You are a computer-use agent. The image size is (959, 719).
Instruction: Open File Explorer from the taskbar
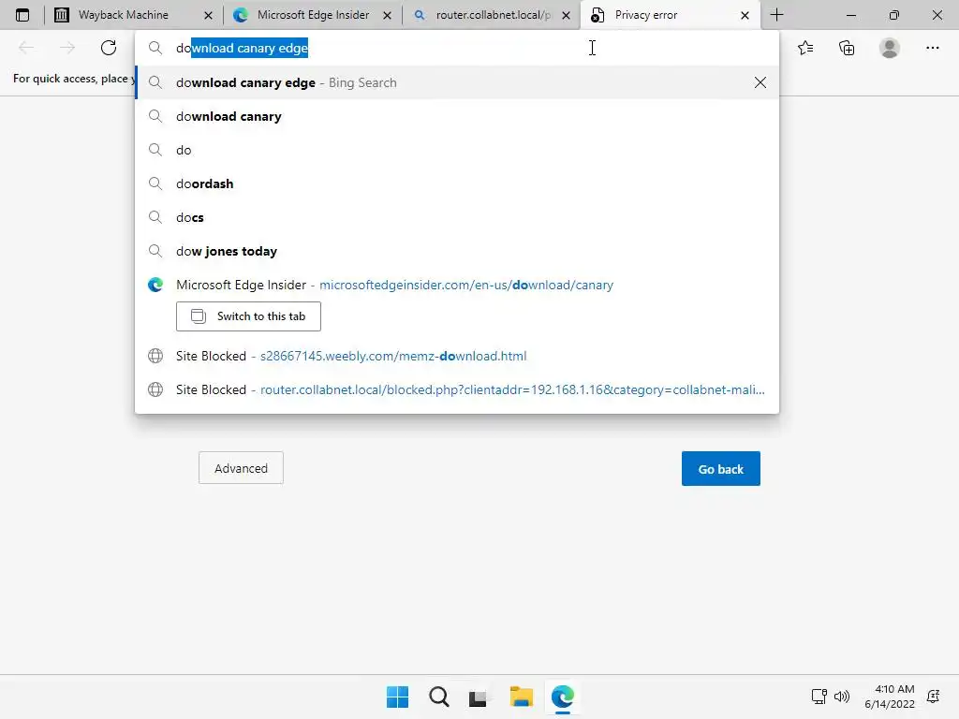coord(521,697)
